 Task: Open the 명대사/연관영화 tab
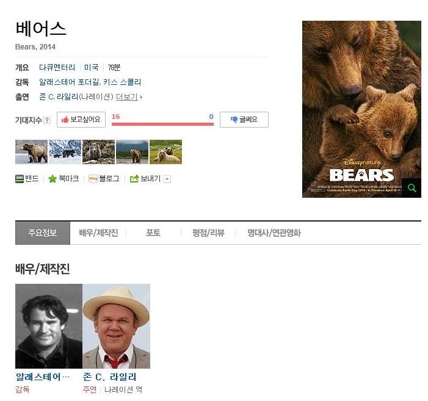tap(274, 233)
